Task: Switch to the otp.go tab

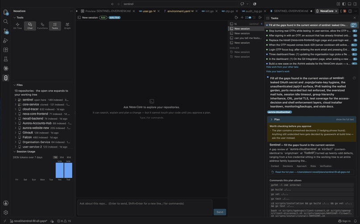Action: pos(230,11)
